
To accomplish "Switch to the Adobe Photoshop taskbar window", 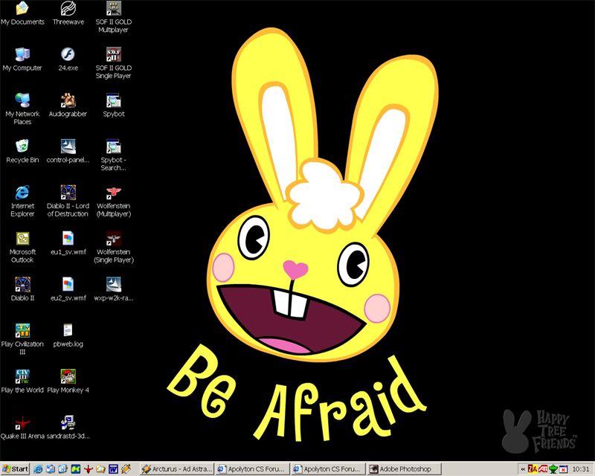I will (404, 469).
